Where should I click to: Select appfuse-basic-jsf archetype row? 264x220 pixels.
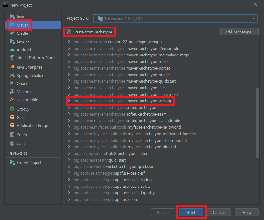(x=162, y=173)
